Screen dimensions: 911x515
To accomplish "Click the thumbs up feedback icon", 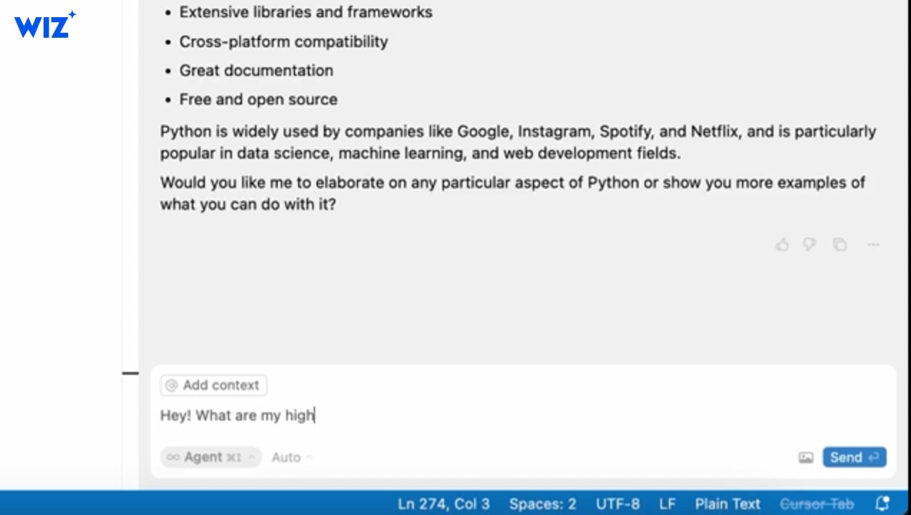I will [781, 245].
